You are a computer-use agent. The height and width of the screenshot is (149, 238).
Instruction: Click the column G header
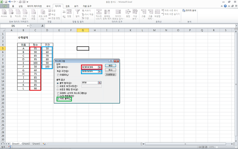coord(83,30)
